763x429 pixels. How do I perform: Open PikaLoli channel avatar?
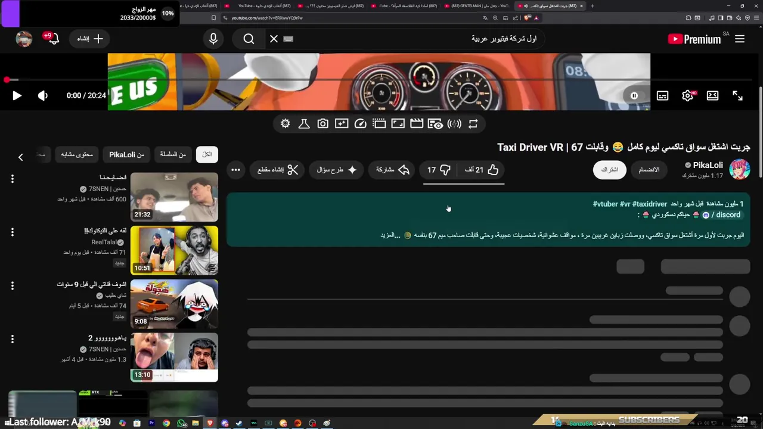740,170
